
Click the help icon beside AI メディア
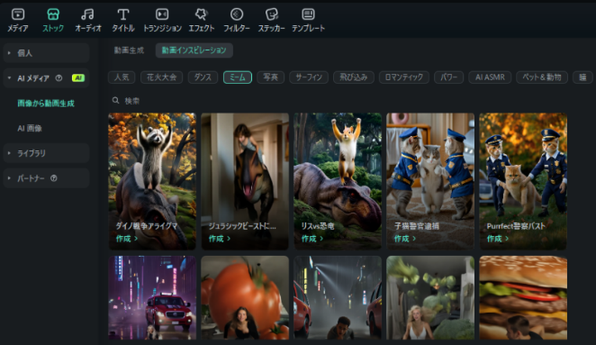(x=59, y=78)
